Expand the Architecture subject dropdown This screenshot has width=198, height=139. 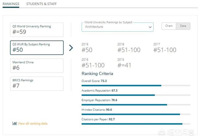[x=114, y=27]
